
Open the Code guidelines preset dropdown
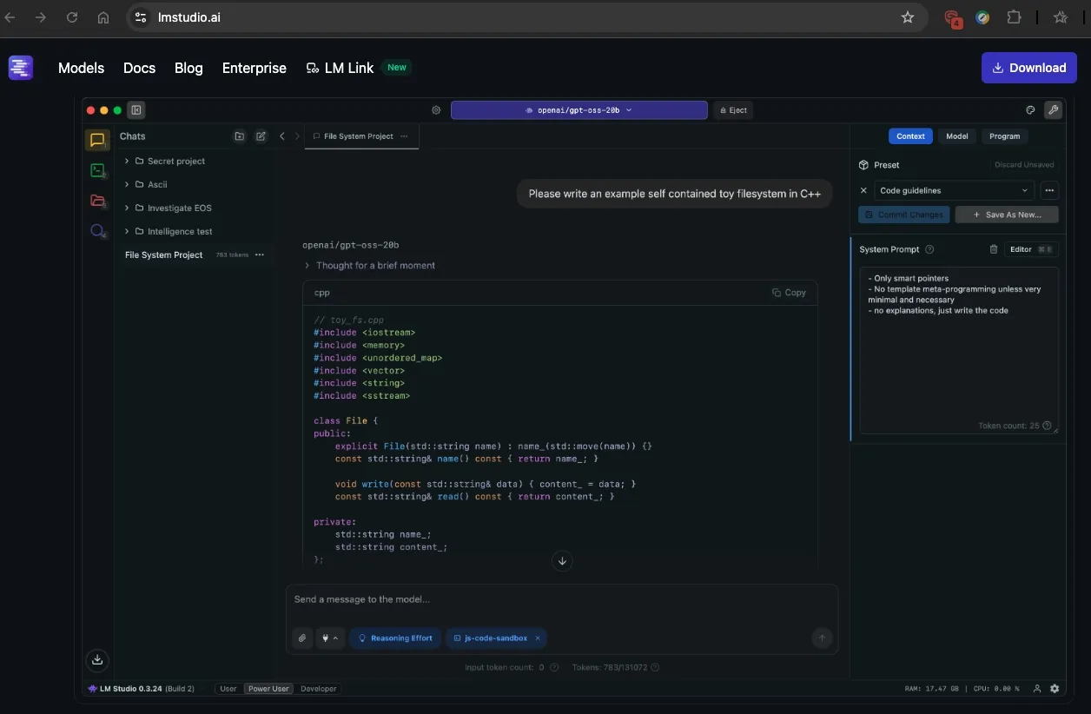(x=955, y=190)
